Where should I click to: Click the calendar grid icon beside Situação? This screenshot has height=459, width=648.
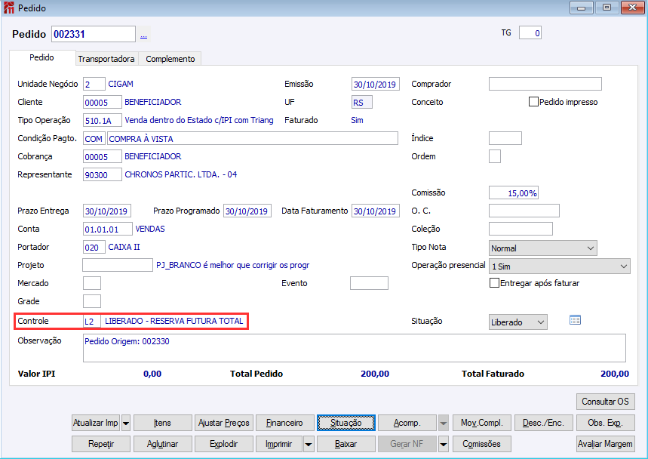[575, 320]
